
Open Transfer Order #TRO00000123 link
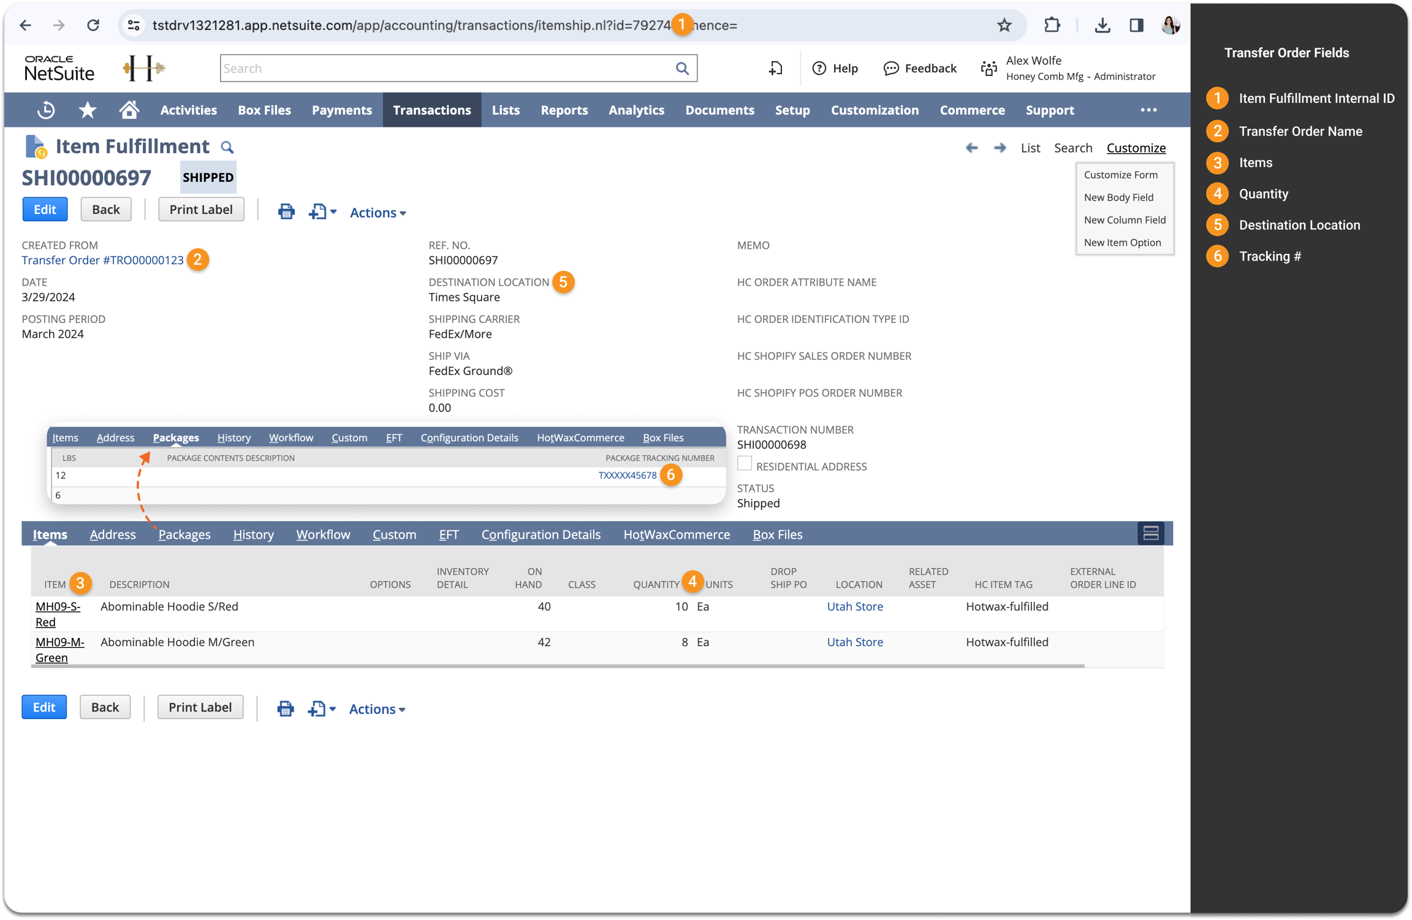click(102, 260)
